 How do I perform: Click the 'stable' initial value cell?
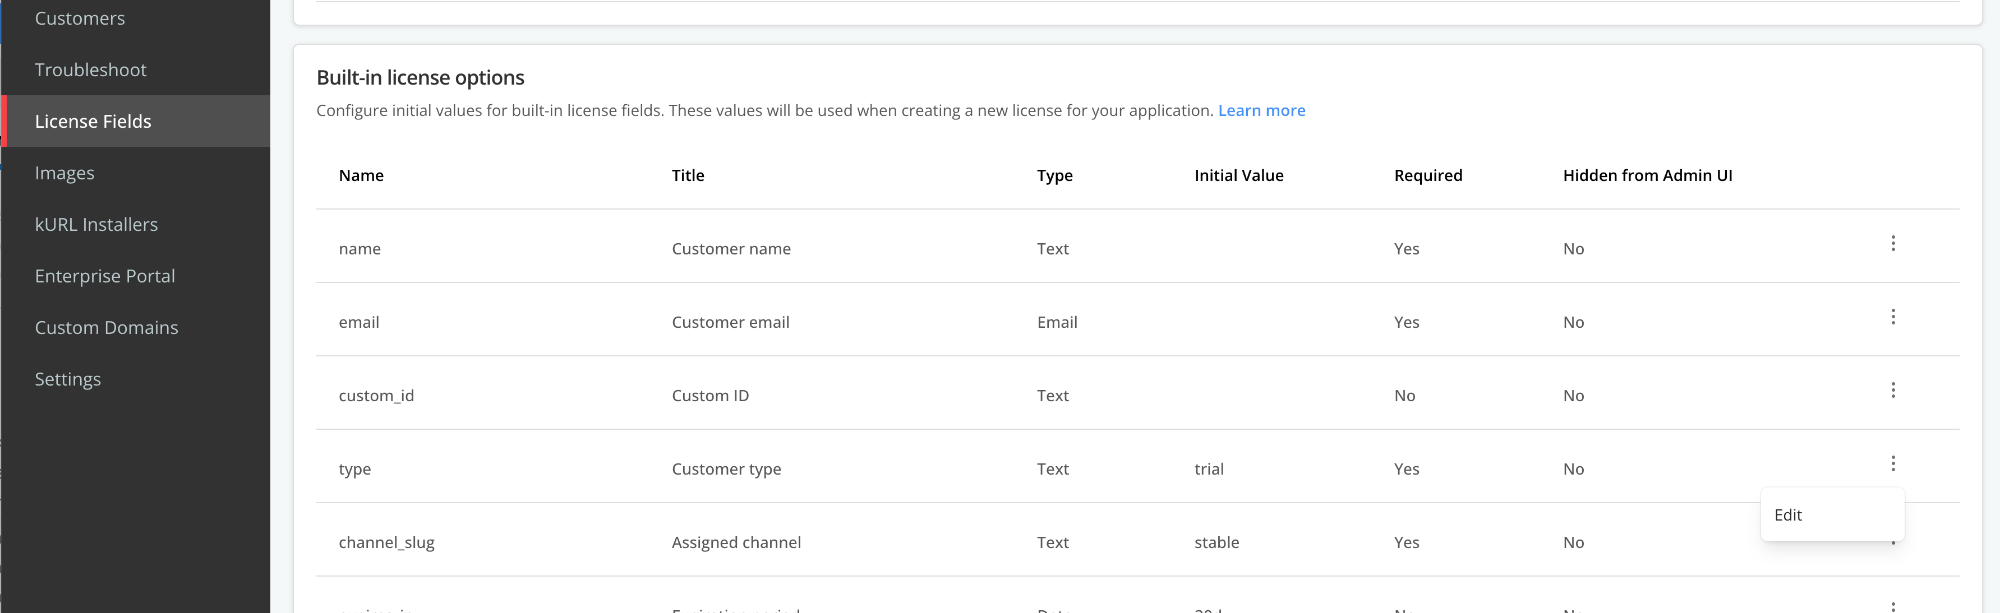[x=1216, y=542]
